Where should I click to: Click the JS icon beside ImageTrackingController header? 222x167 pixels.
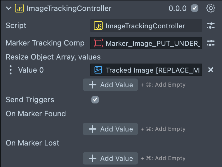point(19,8)
